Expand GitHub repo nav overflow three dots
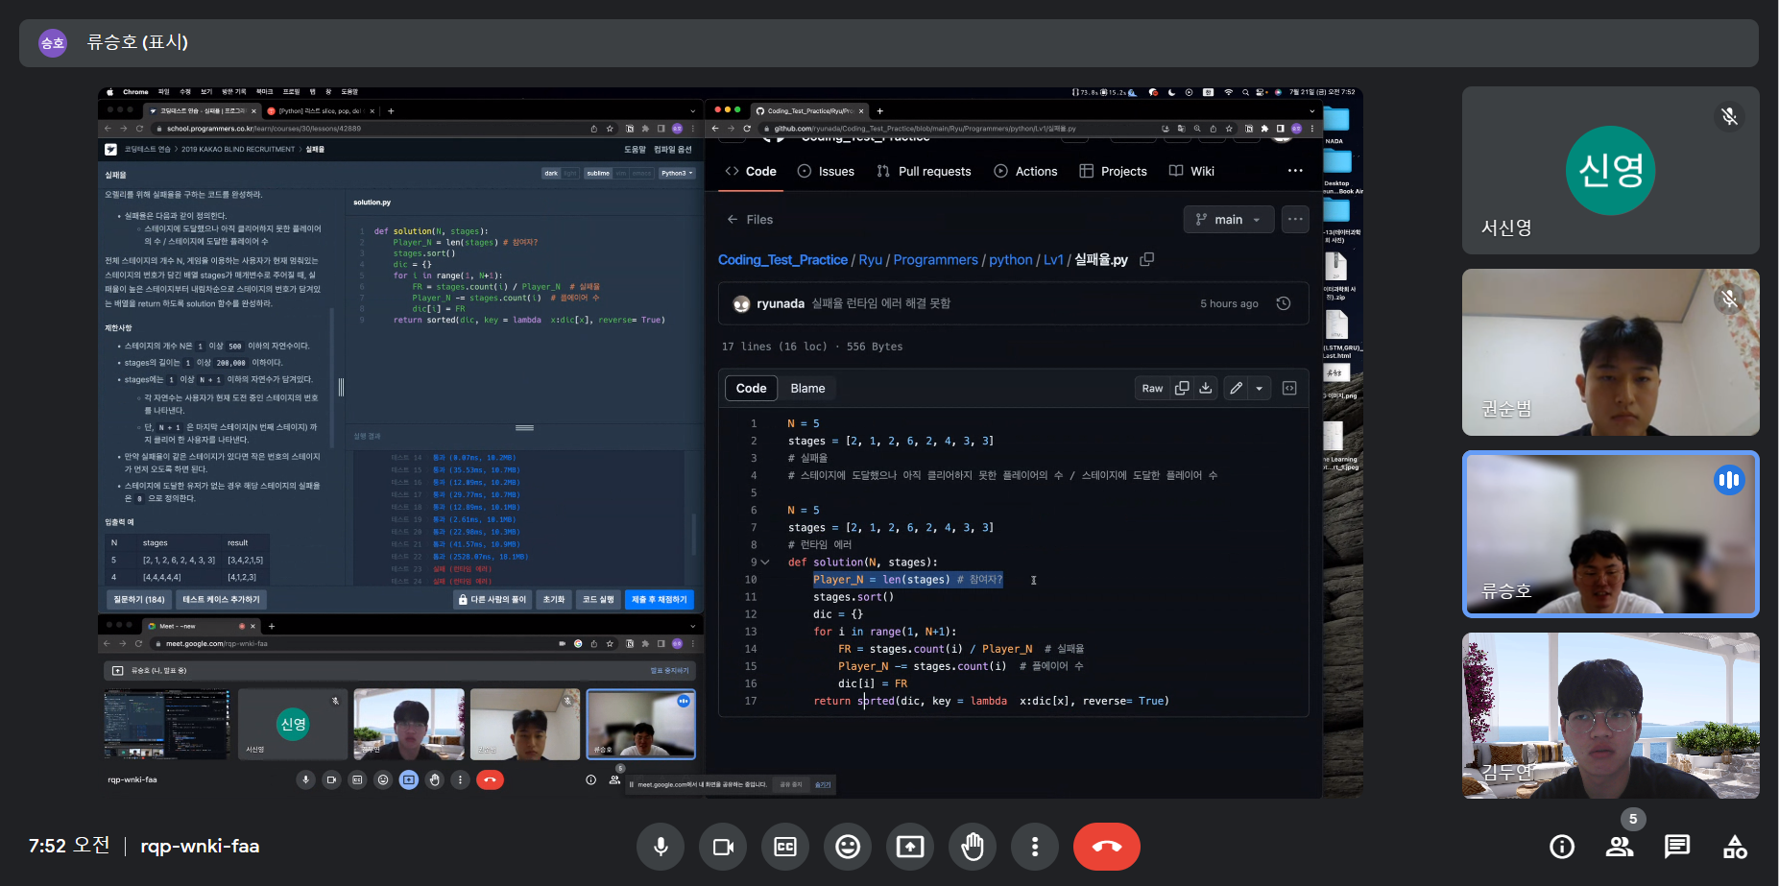 (1295, 171)
